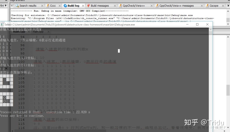The width and height of the screenshot is (230, 132).
Task: Close the CppCheck/Vera++ tab
Action: (x=152, y=6)
